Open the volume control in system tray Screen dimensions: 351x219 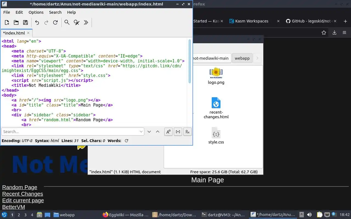309,215
